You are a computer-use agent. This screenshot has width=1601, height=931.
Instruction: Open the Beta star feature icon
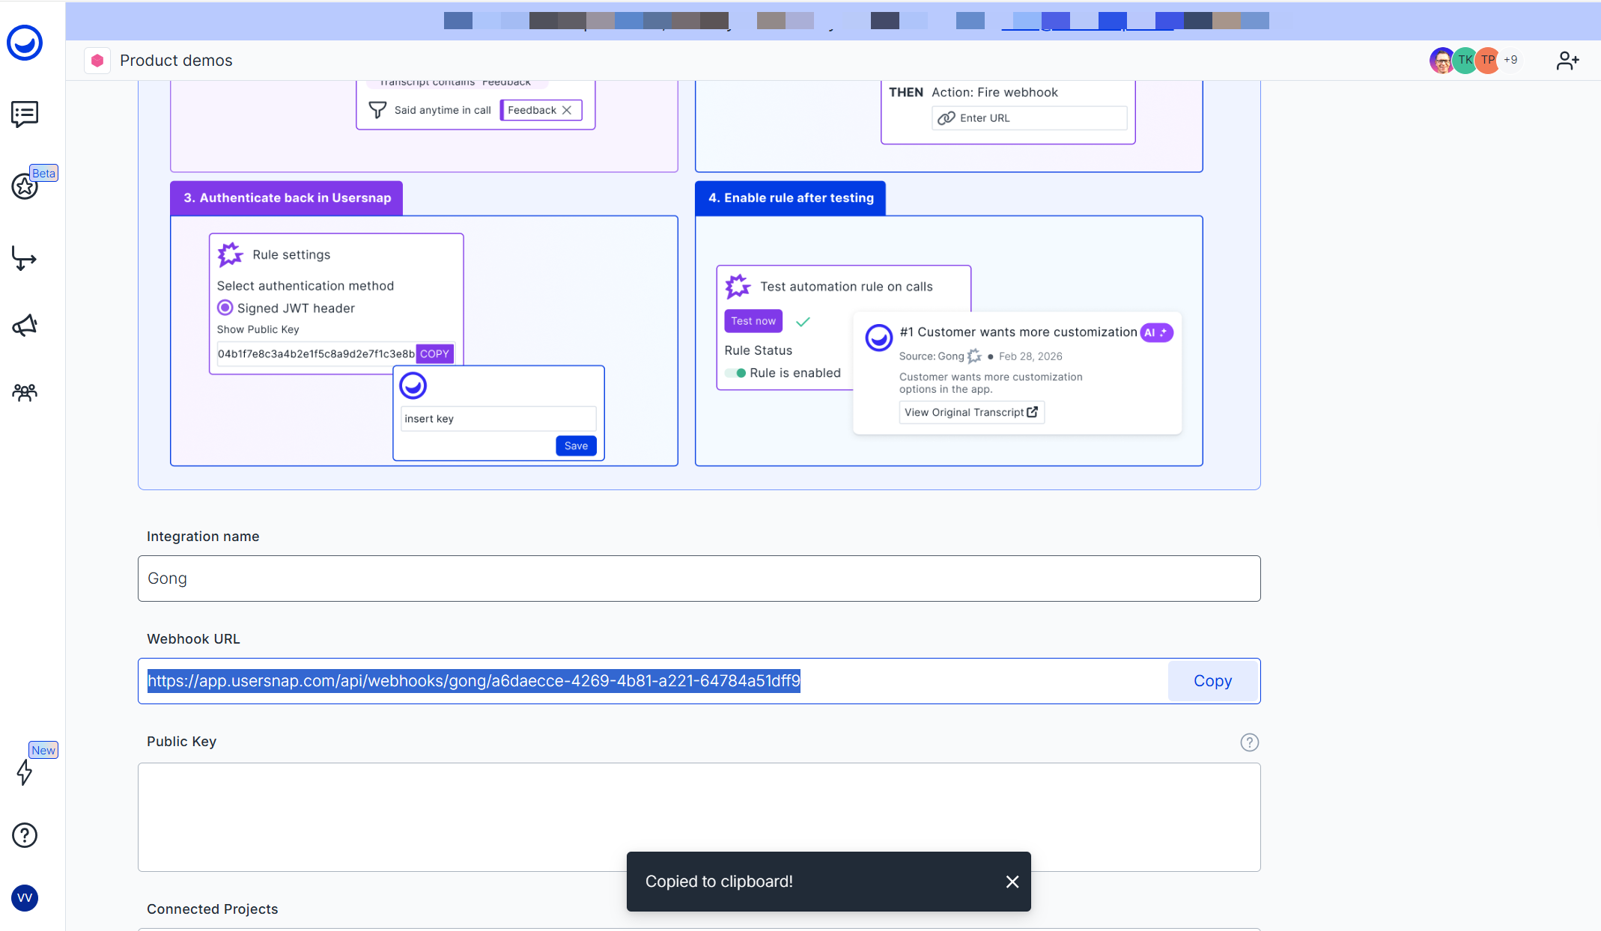25,186
